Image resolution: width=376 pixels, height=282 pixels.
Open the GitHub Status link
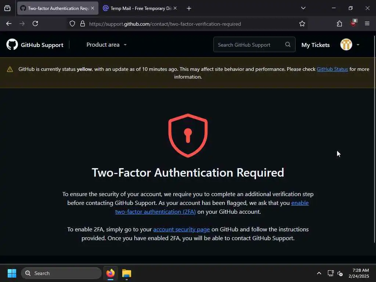click(332, 69)
